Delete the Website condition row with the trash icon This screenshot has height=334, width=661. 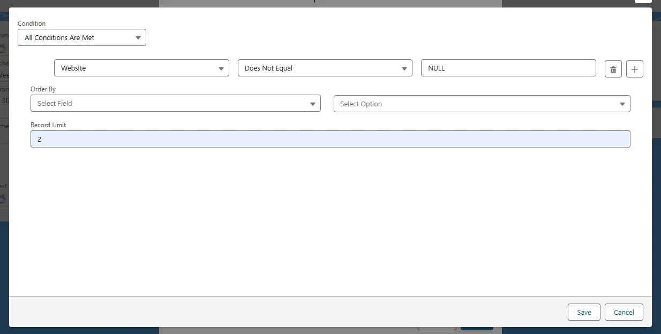tap(613, 69)
